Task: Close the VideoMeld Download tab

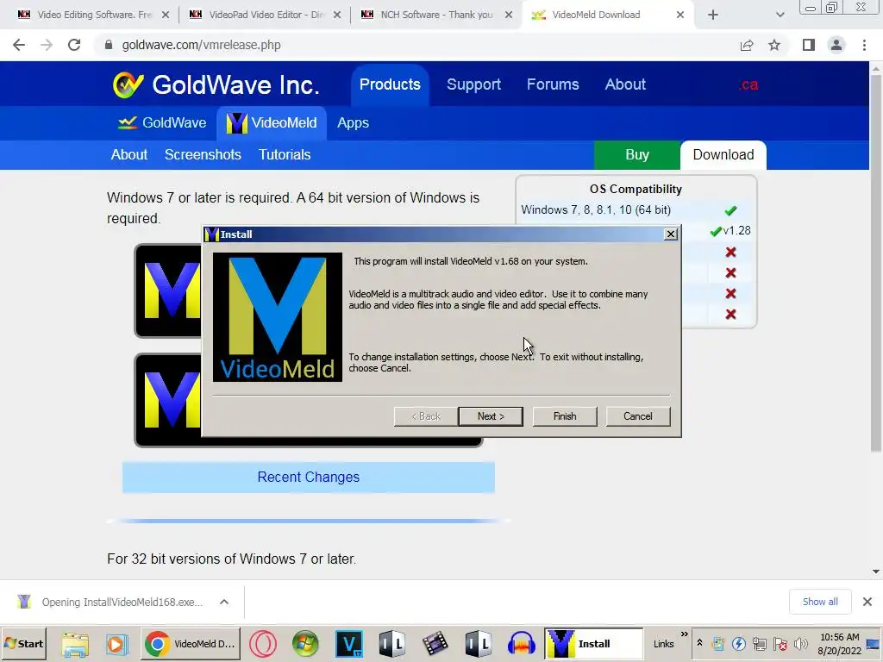Action: coord(680,15)
